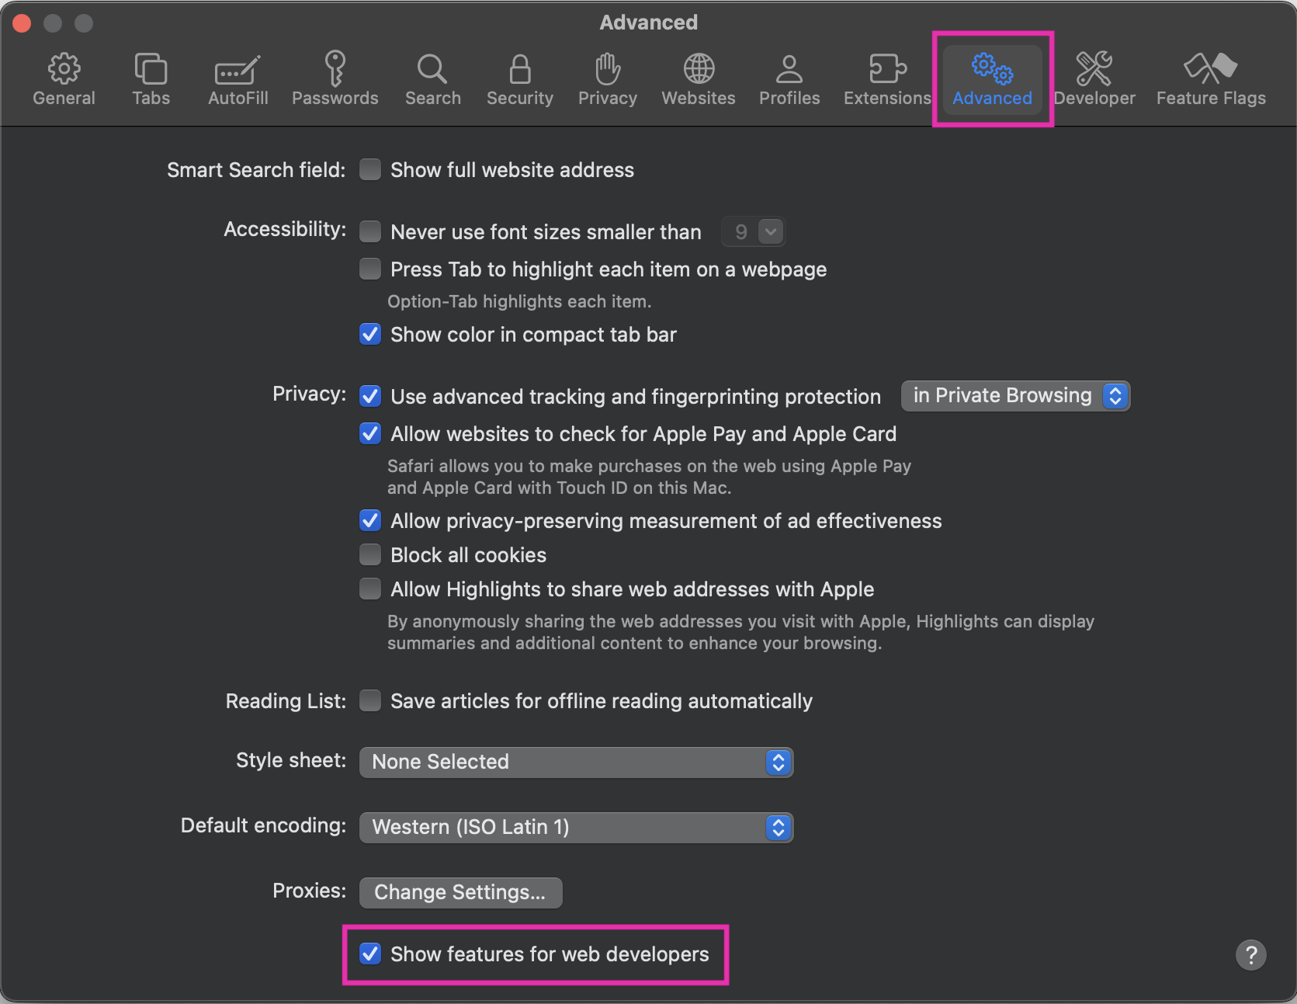The width and height of the screenshot is (1297, 1004).
Task: Select the Extensions puzzle piece icon
Action: pos(888,69)
